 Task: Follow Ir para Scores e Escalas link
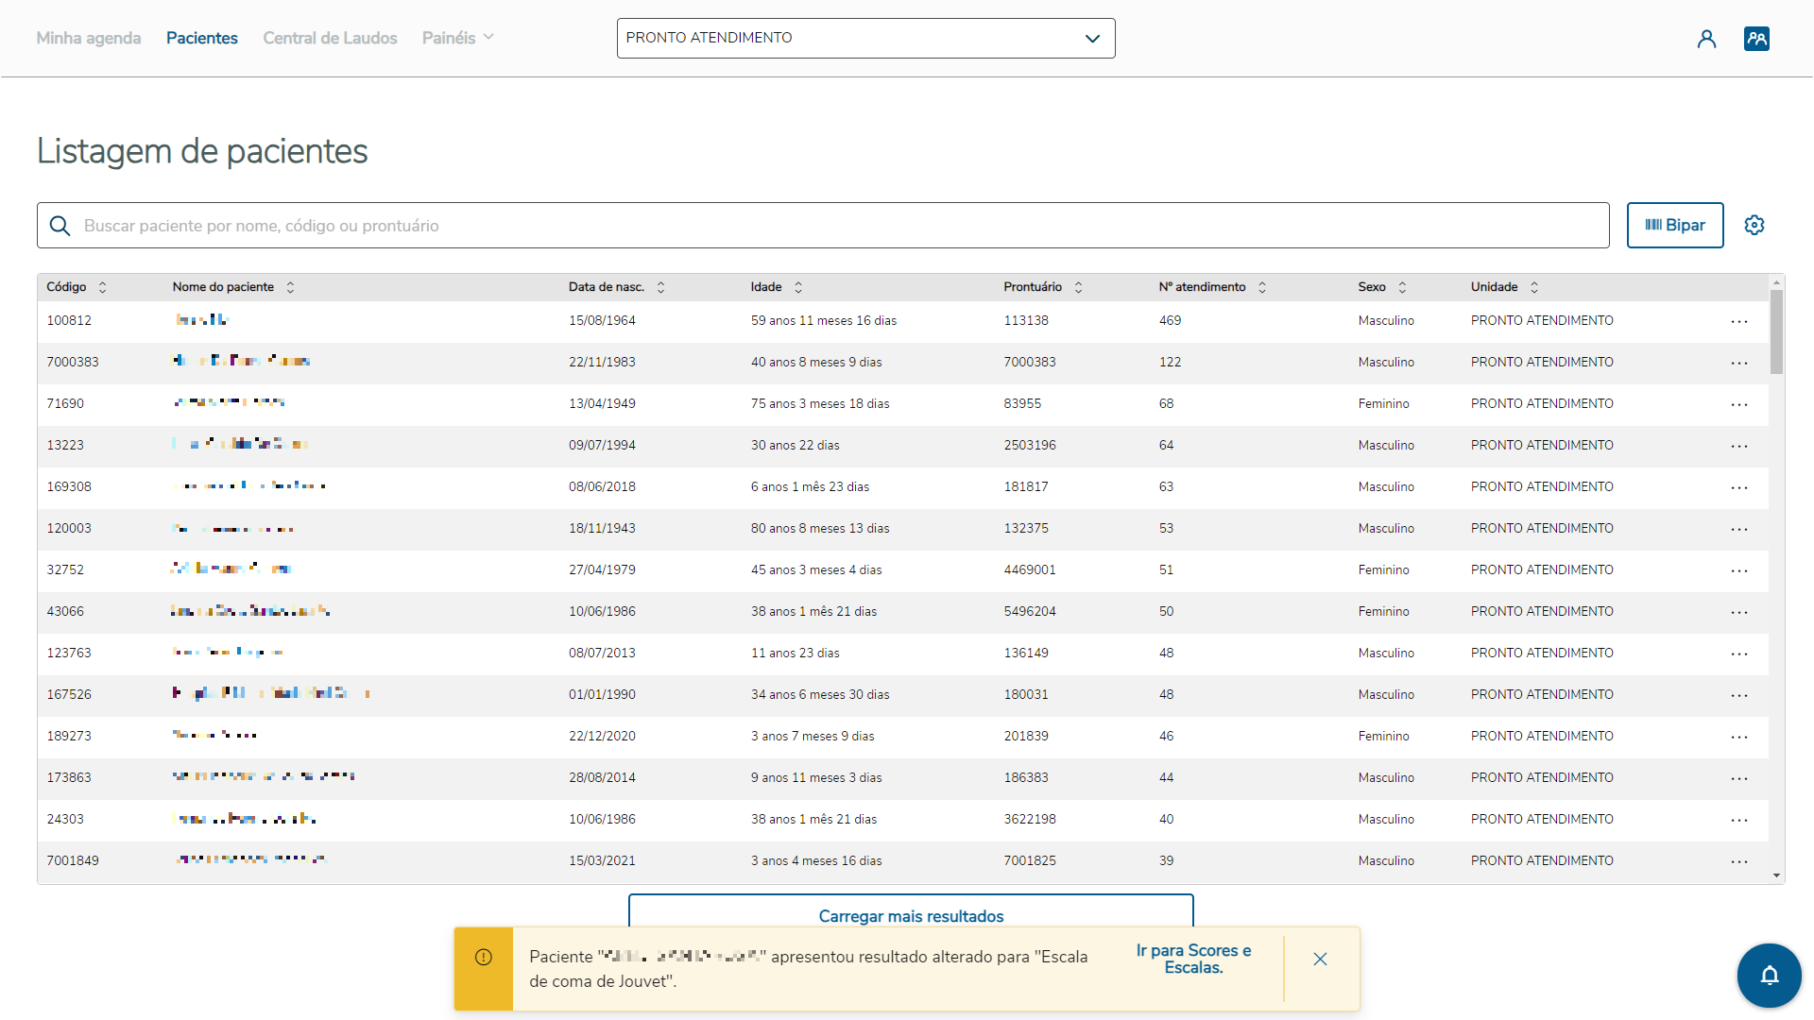tap(1193, 959)
